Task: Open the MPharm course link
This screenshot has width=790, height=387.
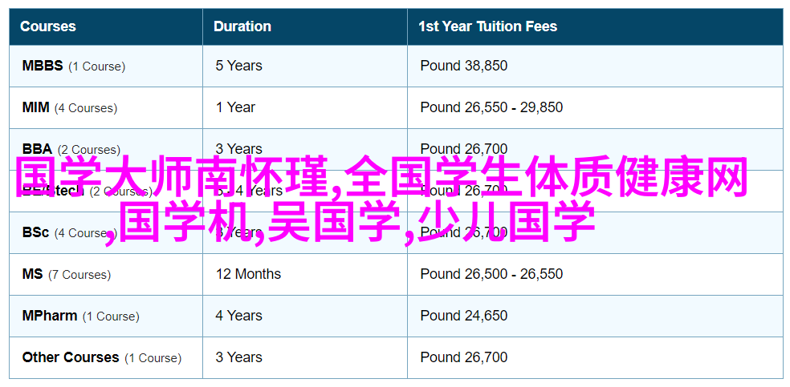Action: [x=50, y=316]
